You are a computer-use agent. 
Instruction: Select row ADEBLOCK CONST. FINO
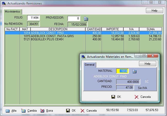pos(83,33)
